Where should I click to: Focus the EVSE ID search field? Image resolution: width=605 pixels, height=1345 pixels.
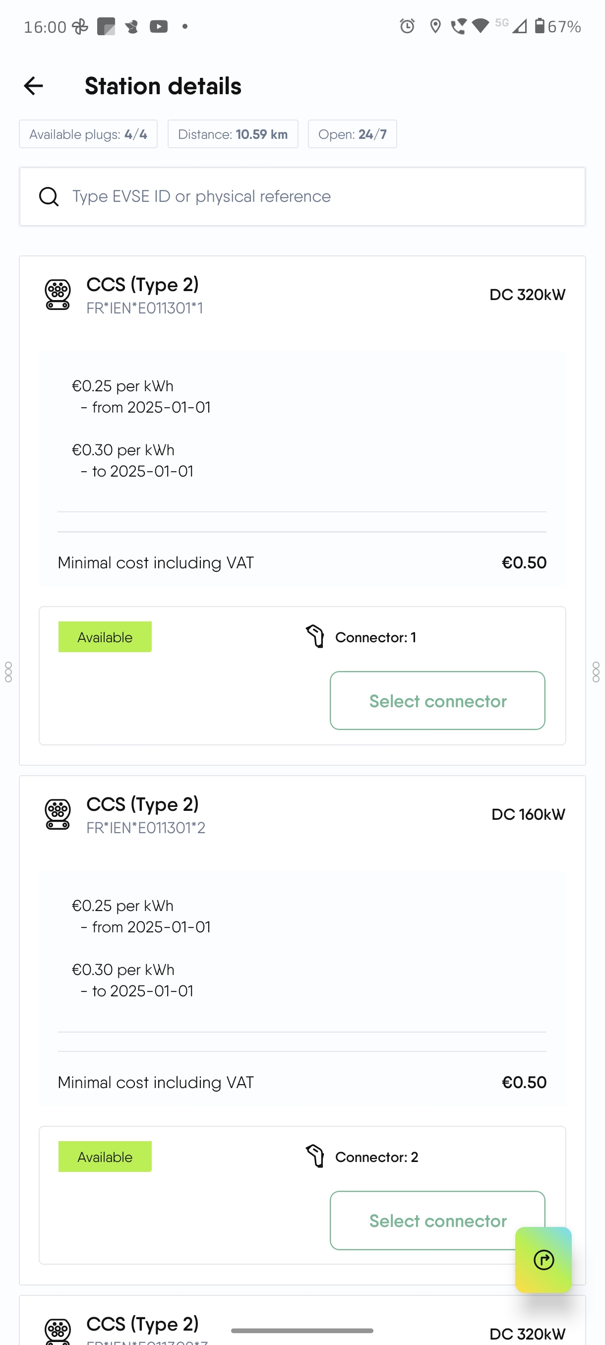point(302,196)
